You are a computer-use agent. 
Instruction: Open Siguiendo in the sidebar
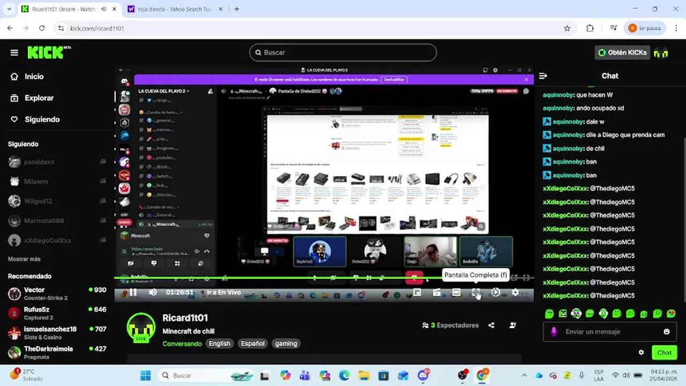tap(35, 120)
